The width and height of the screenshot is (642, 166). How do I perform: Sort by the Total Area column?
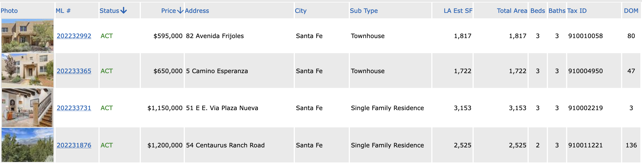(512, 11)
